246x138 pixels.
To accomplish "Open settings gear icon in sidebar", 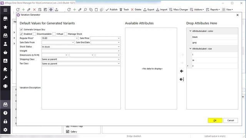I will (5, 130).
